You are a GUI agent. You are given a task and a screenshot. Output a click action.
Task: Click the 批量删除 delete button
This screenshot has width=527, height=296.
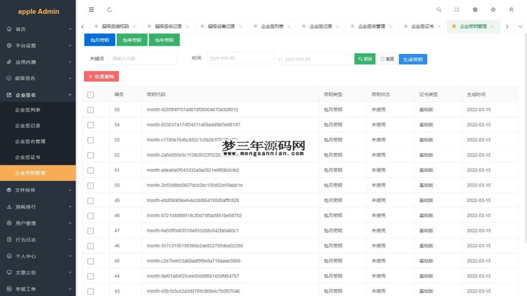[102, 76]
